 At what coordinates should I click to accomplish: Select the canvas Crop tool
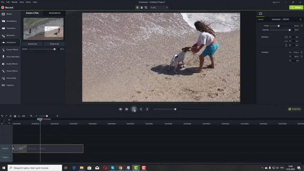pyautogui.click(x=146, y=8)
